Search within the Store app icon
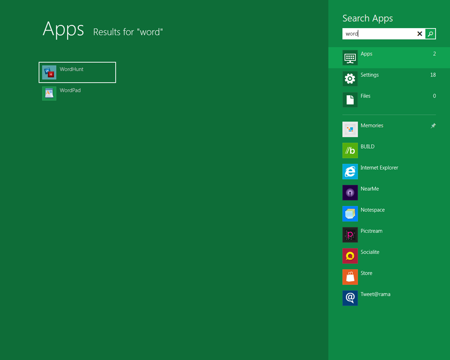Viewport: 450px width, 360px height. 350,277
